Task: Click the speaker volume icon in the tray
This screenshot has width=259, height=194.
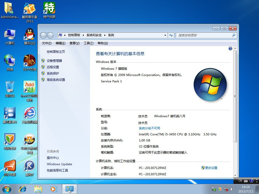Action: coord(232,189)
